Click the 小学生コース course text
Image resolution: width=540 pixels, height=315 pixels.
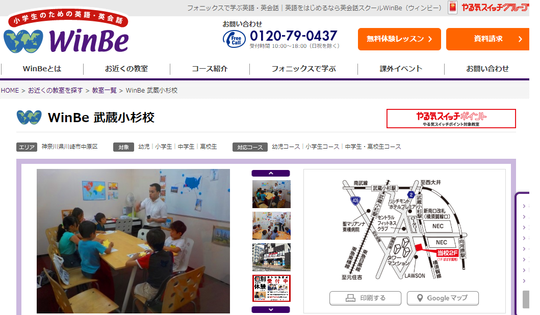click(322, 147)
